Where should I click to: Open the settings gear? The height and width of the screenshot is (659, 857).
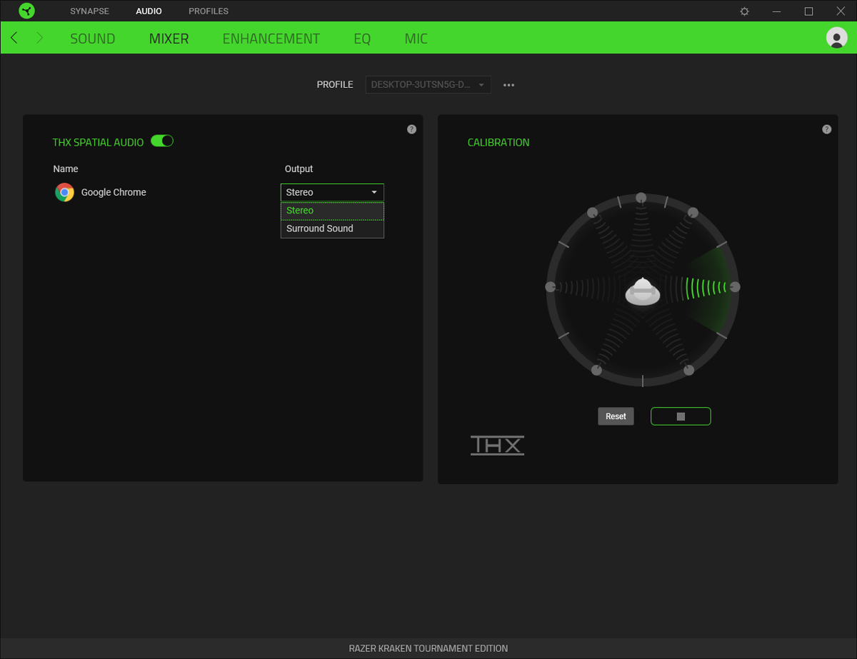click(x=745, y=11)
